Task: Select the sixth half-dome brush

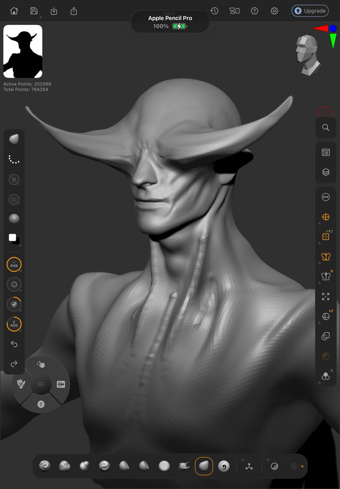Action: click(x=144, y=466)
